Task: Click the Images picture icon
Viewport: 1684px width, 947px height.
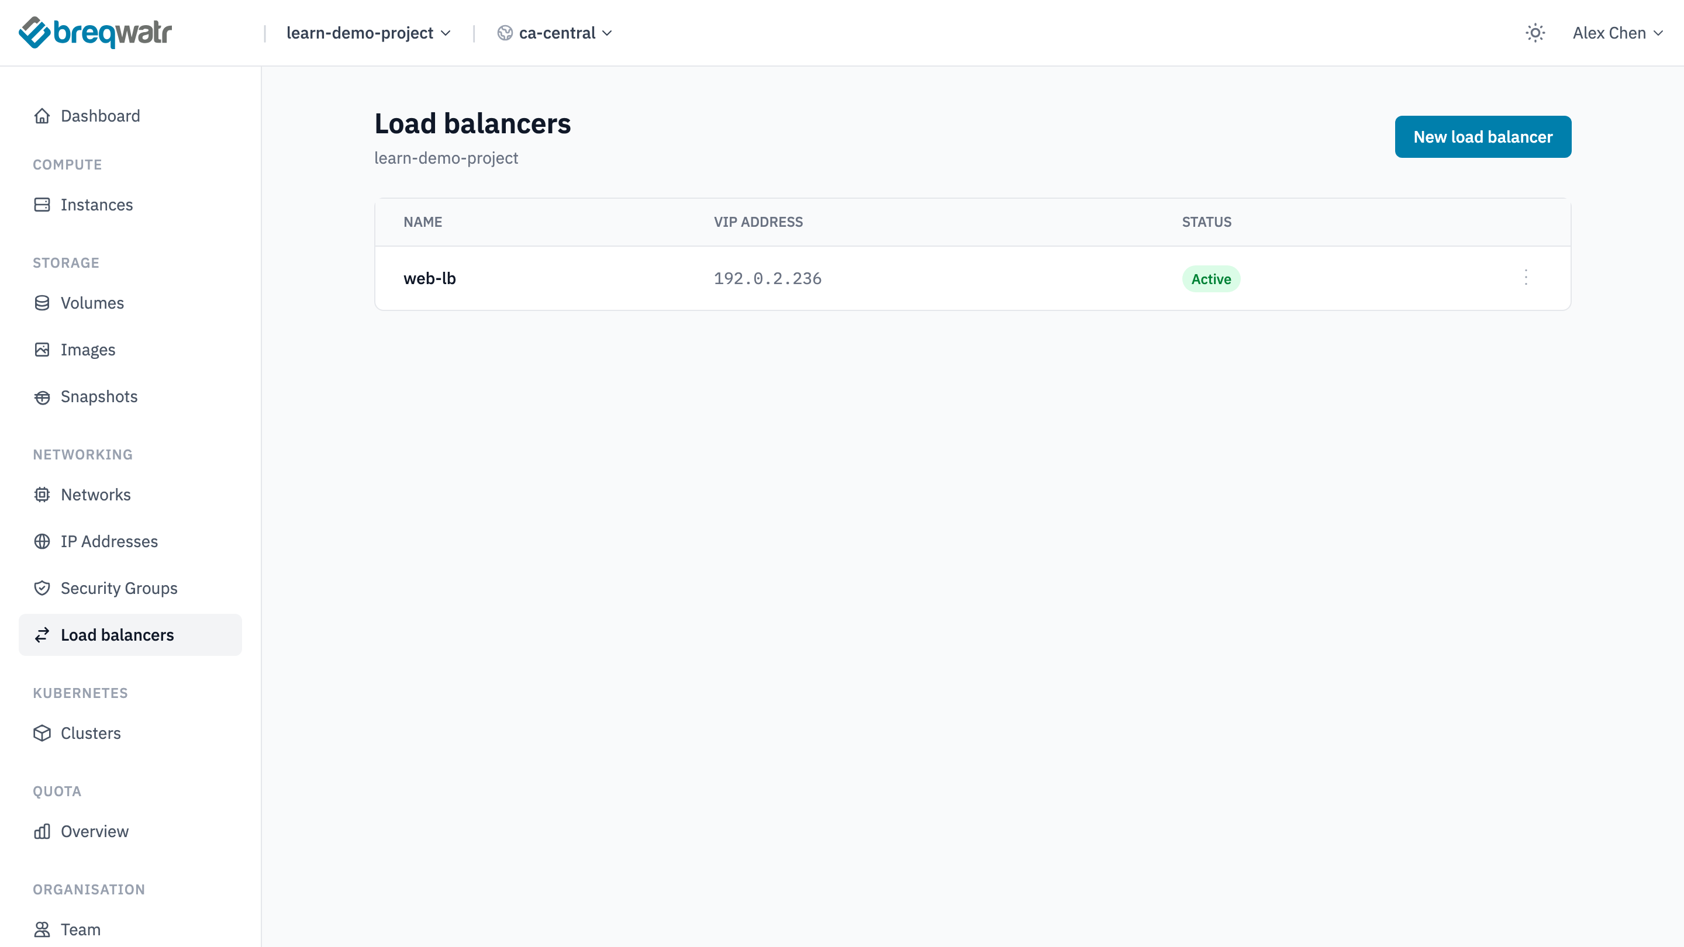Action: pos(42,350)
